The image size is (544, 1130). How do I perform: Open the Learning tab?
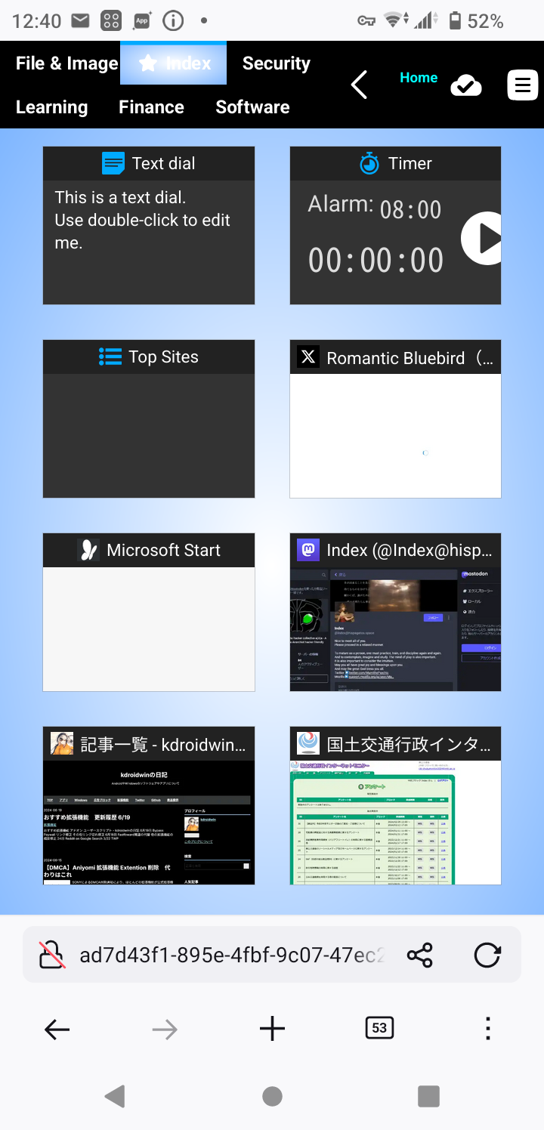coord(51,107)
